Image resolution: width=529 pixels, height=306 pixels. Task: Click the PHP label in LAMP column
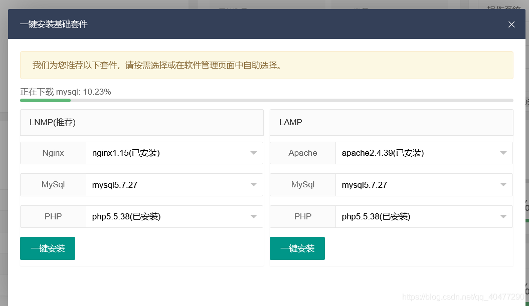coord(303,216)
